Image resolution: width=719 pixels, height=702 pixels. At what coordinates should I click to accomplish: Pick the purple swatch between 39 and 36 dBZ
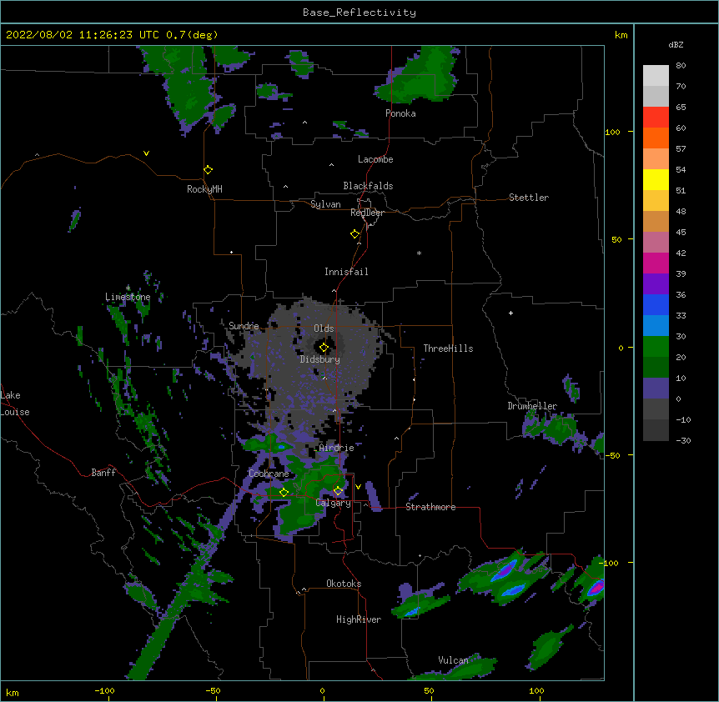(x=656, y=283)
